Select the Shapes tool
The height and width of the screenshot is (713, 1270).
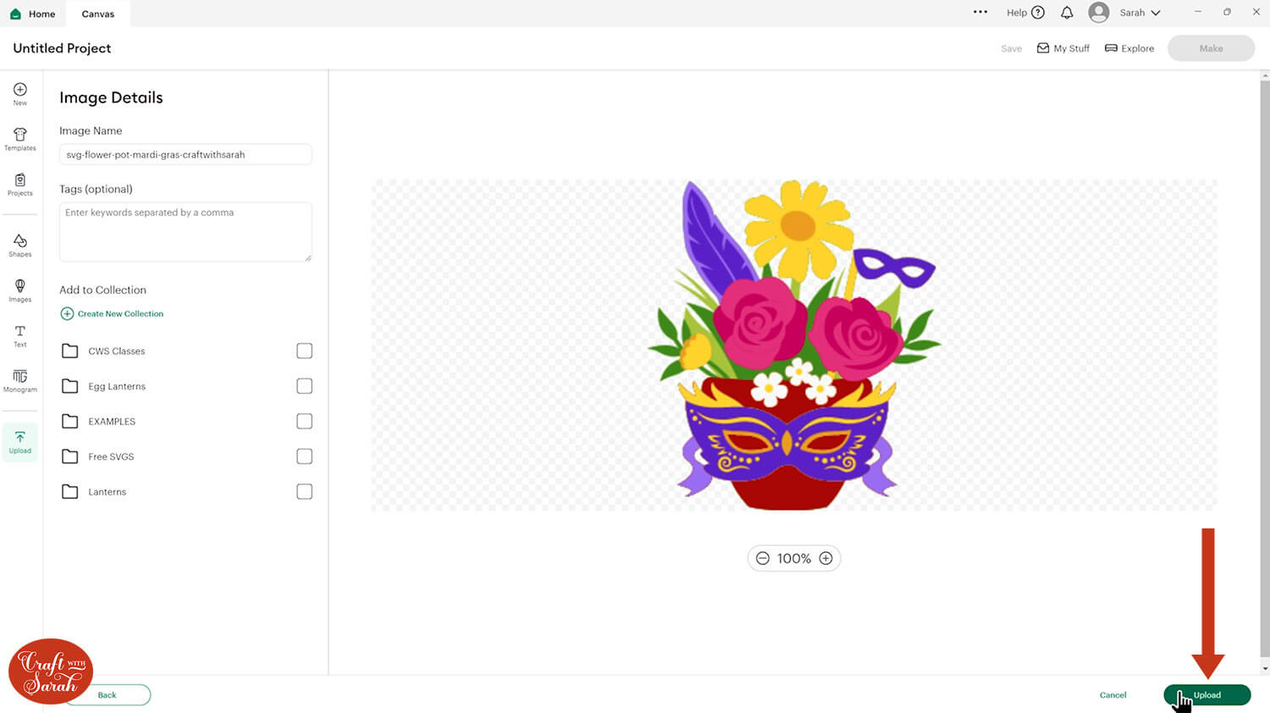click(20, 246)
